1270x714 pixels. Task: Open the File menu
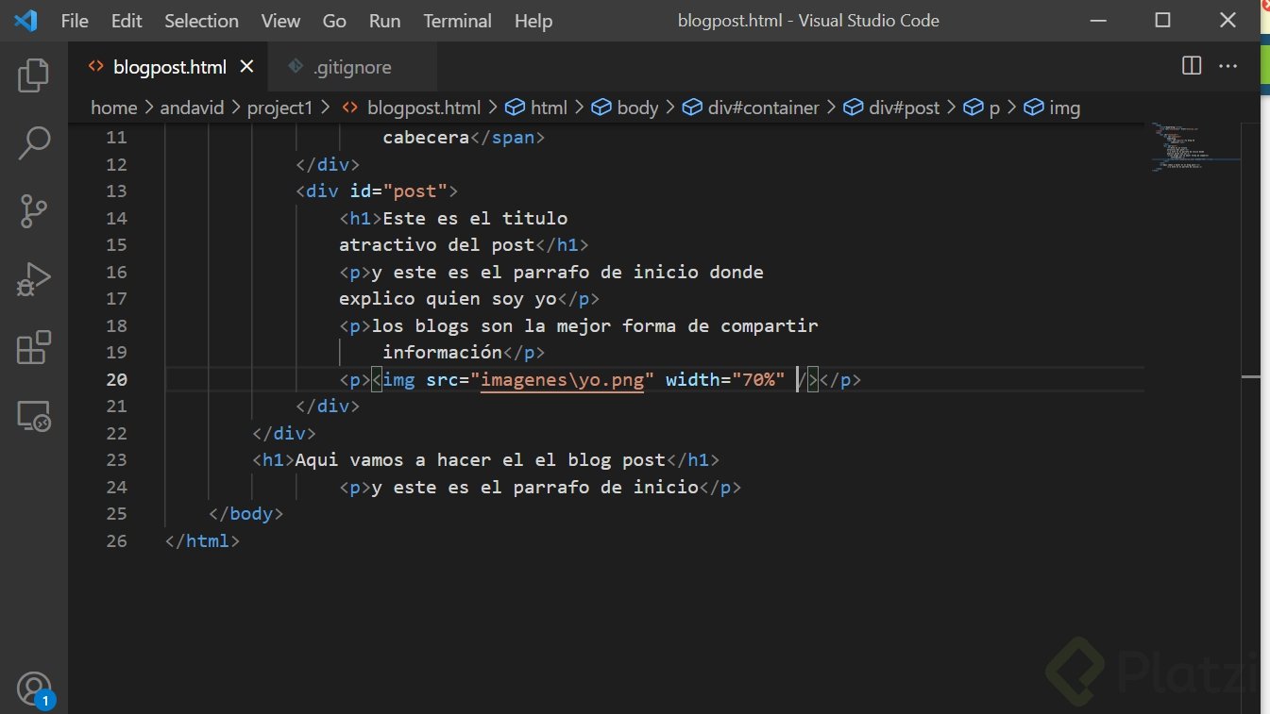(75, 21)
